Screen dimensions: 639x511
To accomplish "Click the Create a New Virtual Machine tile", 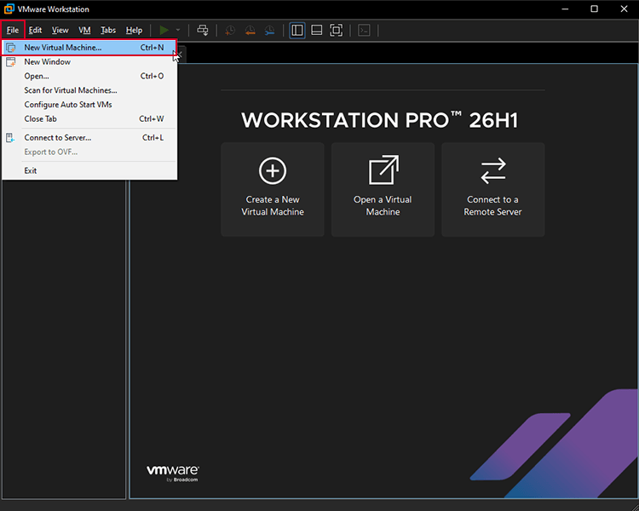I will click(273, 189).
